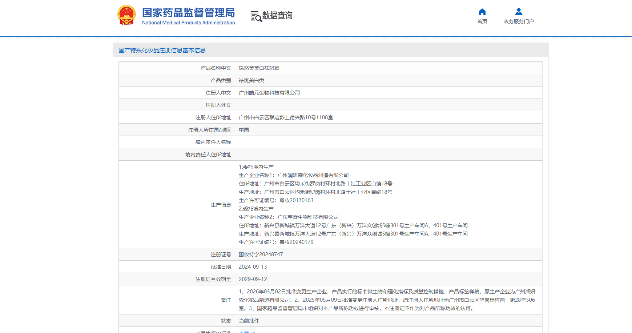Screen dimensions: 632x333
Task: Click the 产品类别 label cell
Action: [x=177, y=80]
